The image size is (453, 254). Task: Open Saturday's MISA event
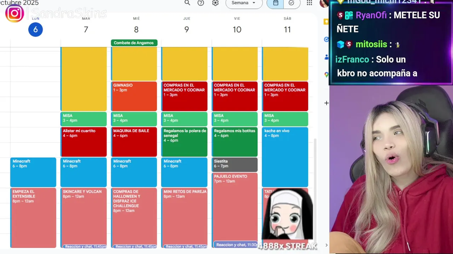coord(285,119)
